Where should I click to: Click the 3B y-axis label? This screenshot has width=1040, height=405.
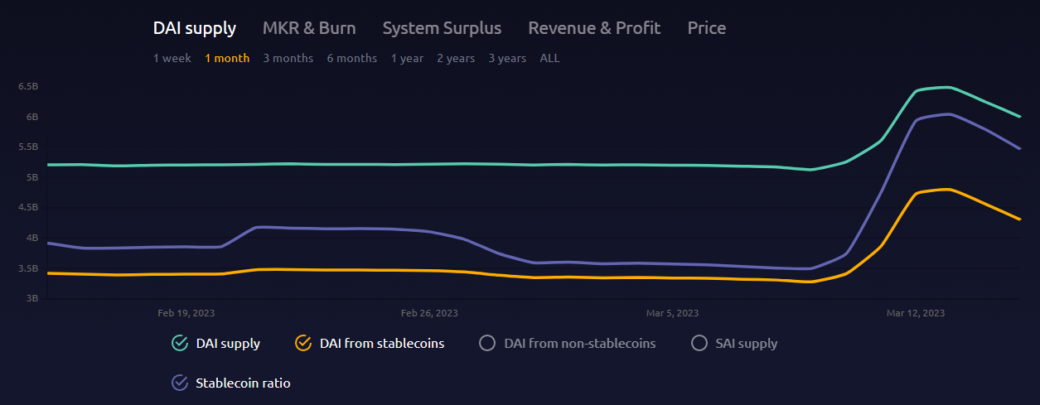pyautogui.click(x=32, y=298)
